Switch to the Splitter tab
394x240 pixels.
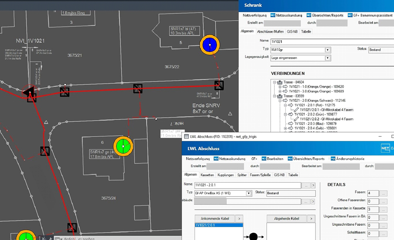coord(242,175)
